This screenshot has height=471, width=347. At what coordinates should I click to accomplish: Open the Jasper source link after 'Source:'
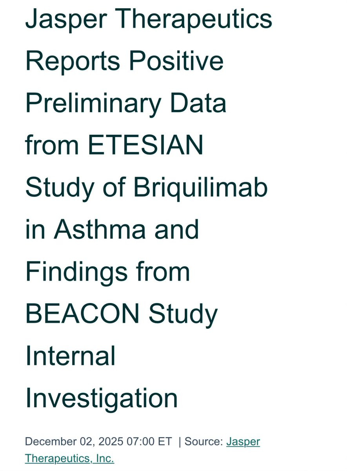[x=243, y=442]
